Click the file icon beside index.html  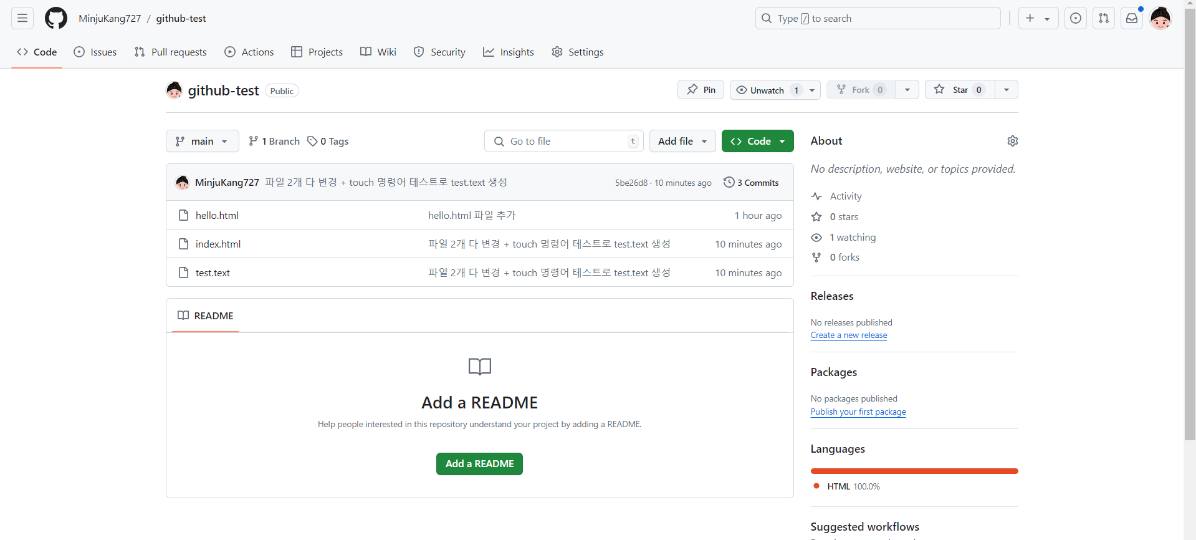coord(183,244)
